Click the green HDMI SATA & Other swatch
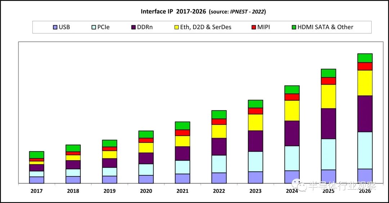This screenshot has width=389, height=203. point(294,27)
